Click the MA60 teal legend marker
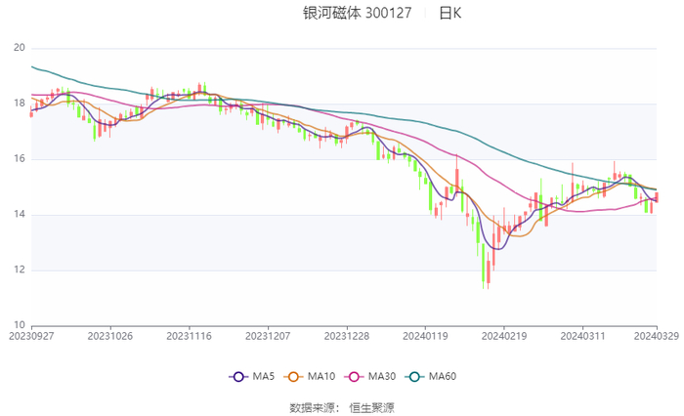Screen dimensions: 684x416 (413, 377)
